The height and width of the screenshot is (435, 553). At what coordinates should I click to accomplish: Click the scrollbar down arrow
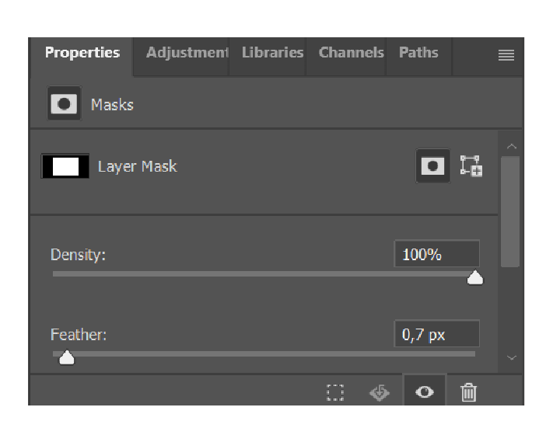pyautogui.click(x=511, y=358)
